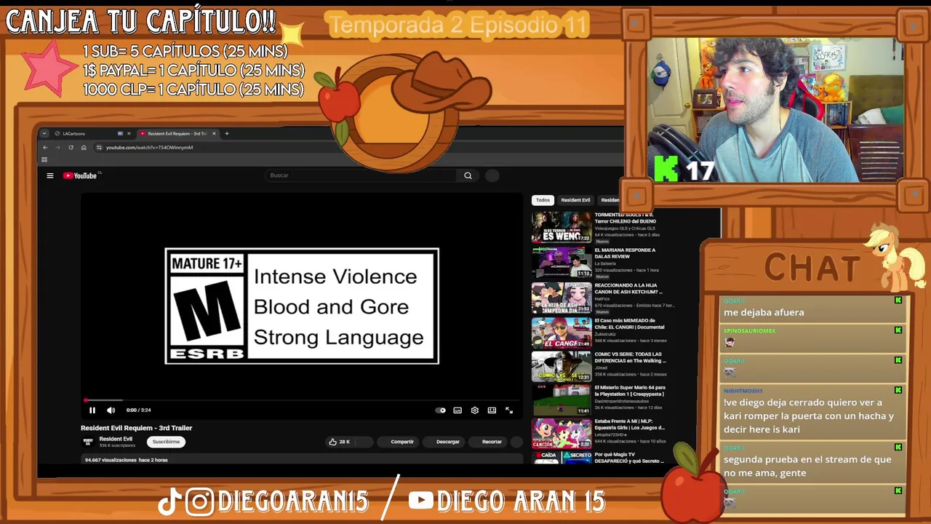Open the apps grid in bookmarks bar
The width and height of the screenshot is (931, 524).
click(44, 159)
